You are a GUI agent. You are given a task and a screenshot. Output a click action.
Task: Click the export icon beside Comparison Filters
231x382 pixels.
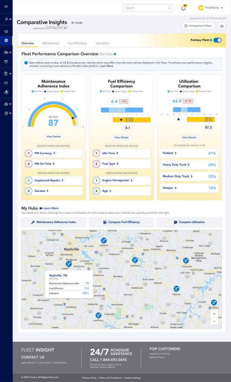tap(222, 26)
